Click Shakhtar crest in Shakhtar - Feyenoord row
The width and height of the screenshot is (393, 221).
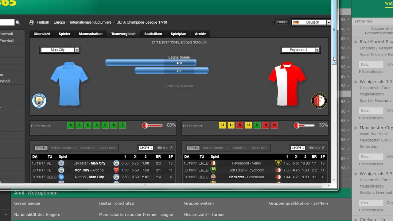tap(213, 177)
